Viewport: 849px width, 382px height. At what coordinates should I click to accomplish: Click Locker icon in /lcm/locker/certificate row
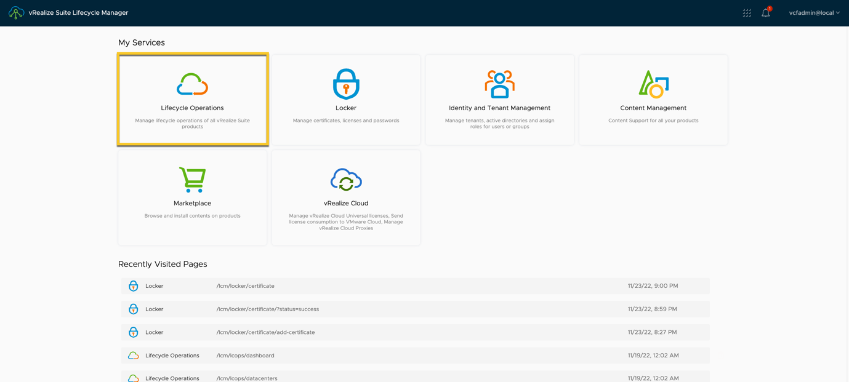point(133,286)
